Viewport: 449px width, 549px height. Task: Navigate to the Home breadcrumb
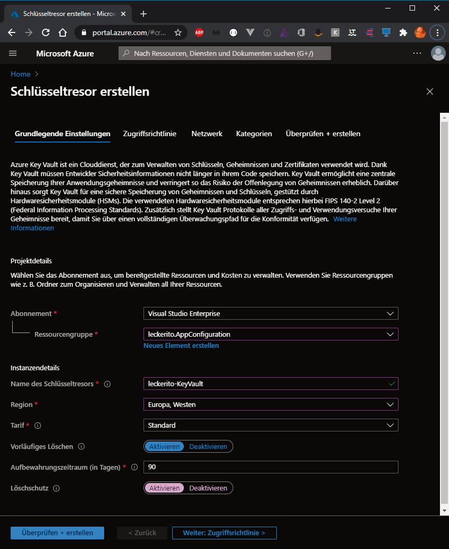(x=21, y=74)
